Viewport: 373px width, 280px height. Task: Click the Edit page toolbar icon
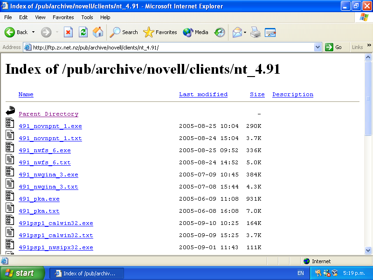click(x=270, y=32)
